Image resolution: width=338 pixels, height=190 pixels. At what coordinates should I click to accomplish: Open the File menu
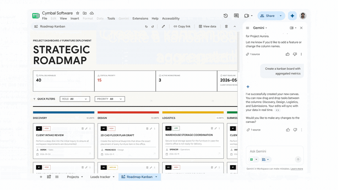tap(44, 19)
